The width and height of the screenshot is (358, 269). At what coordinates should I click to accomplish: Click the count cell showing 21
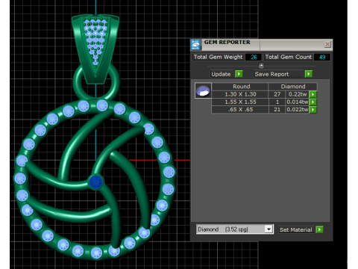pyautogui.click(x=277, y=110)
